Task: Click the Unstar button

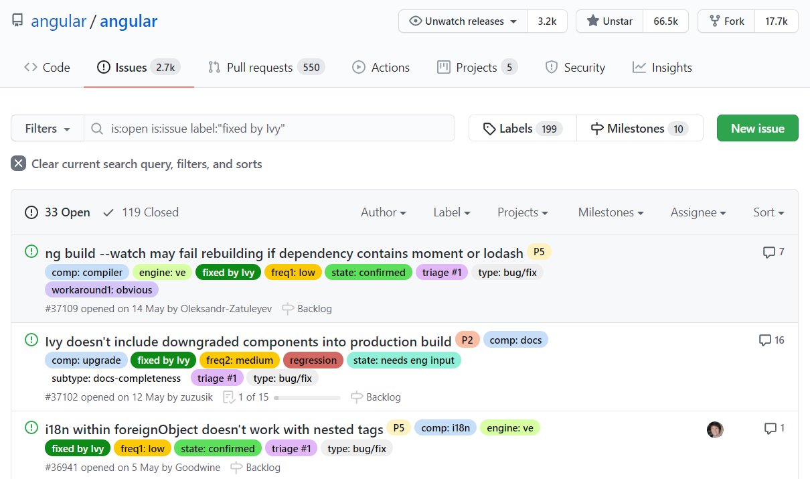Action: coord(610,21)
